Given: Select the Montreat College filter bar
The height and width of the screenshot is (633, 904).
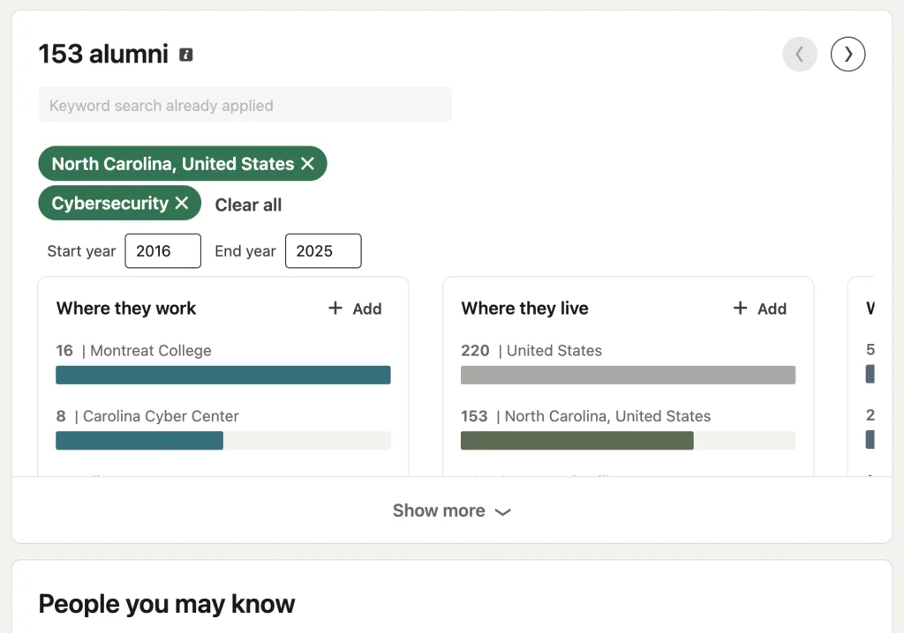Looking at the screenshot, I should click(223, 375).
